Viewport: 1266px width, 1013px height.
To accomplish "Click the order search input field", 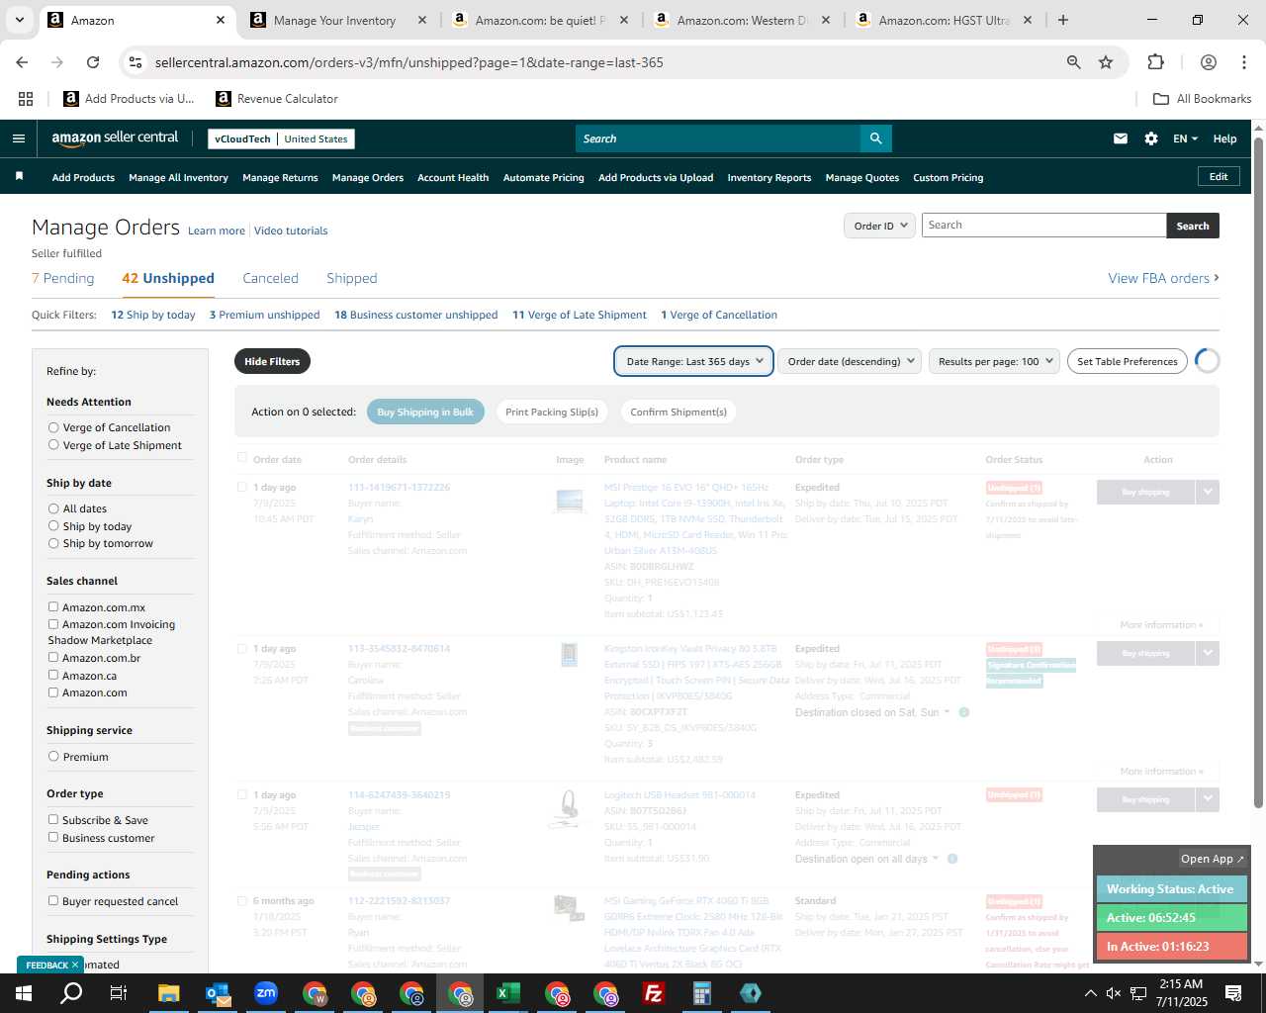I will point(1043,226).
